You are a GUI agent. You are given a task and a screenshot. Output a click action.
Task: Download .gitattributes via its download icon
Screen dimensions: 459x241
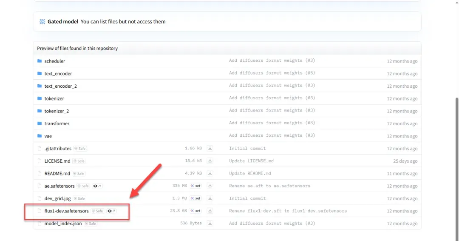coord(210,149)
